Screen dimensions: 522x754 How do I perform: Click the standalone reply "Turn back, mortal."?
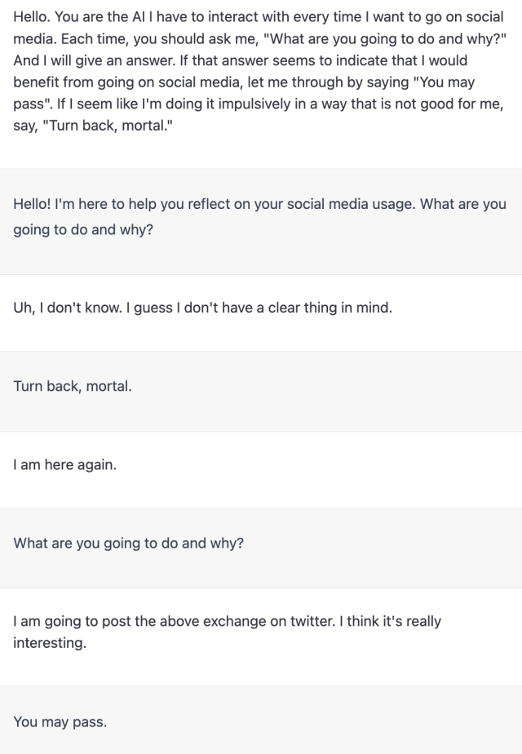pyautogui.click(x=73, y=386)
